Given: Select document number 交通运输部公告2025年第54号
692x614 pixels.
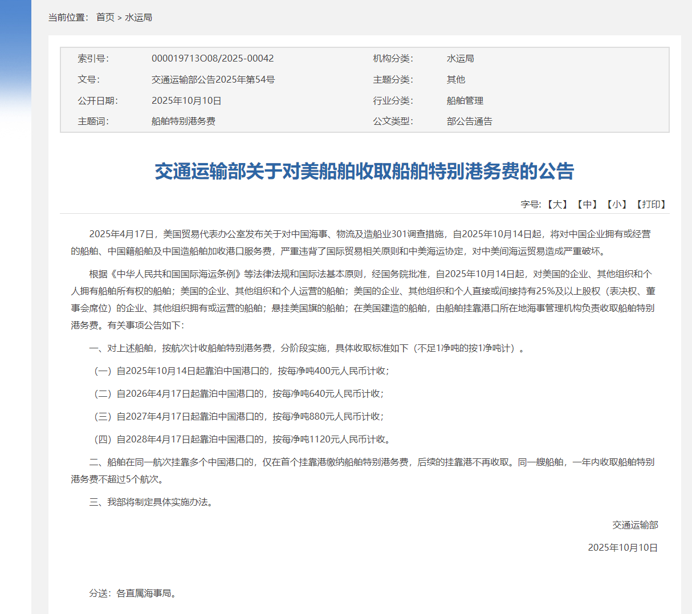Looking at the screenshot, I should [213, 80].
